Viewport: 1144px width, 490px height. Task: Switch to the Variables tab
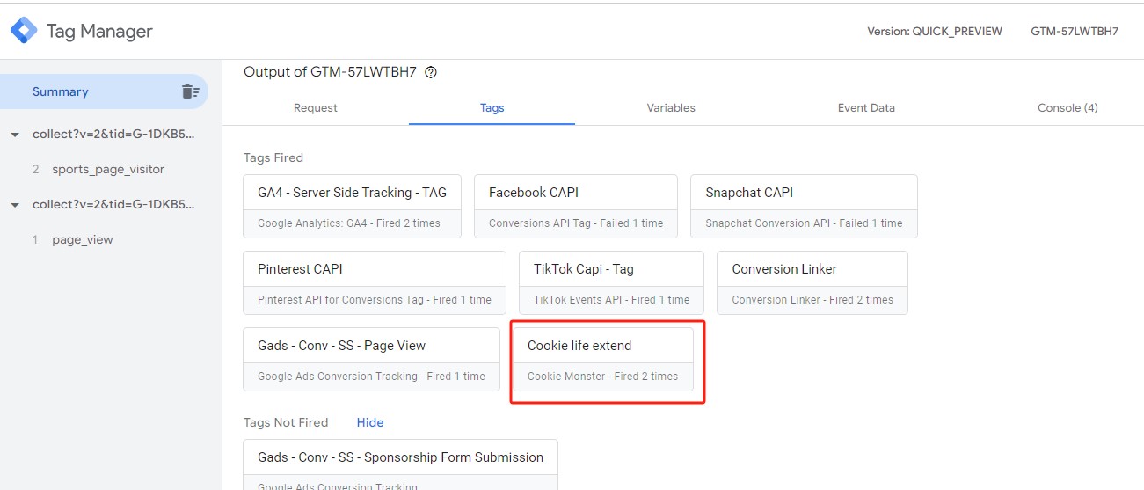coord(671,107)
